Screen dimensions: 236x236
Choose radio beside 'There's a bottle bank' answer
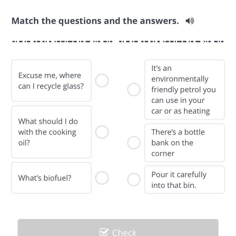134,143
